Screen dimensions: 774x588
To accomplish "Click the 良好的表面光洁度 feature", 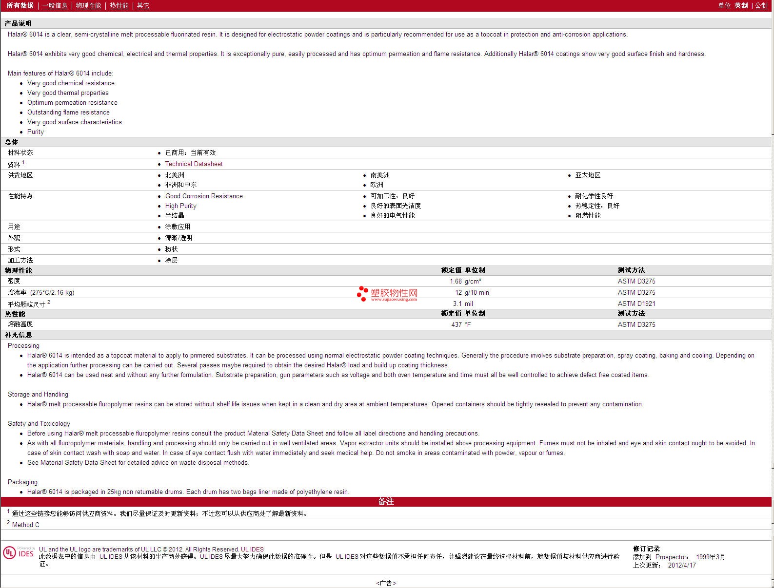I will click(x=396, y=206).
